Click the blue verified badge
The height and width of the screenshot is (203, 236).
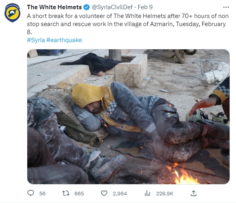(86, 7)
